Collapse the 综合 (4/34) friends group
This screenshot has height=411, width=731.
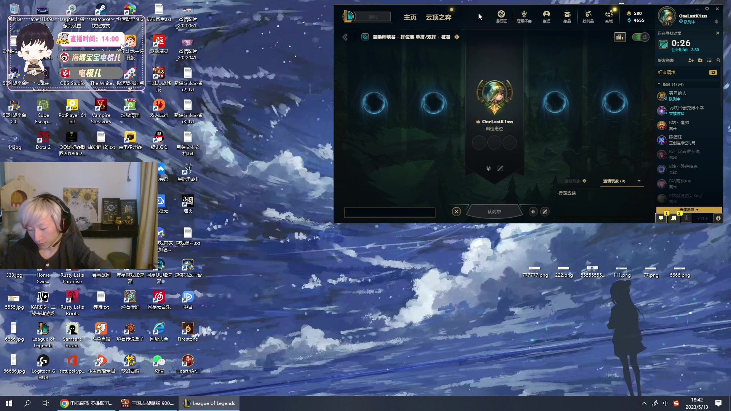(659, 84)
